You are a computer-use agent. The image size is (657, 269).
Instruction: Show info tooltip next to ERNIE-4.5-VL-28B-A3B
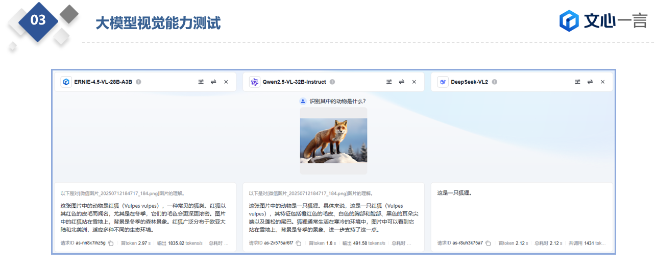click(138, 82)
